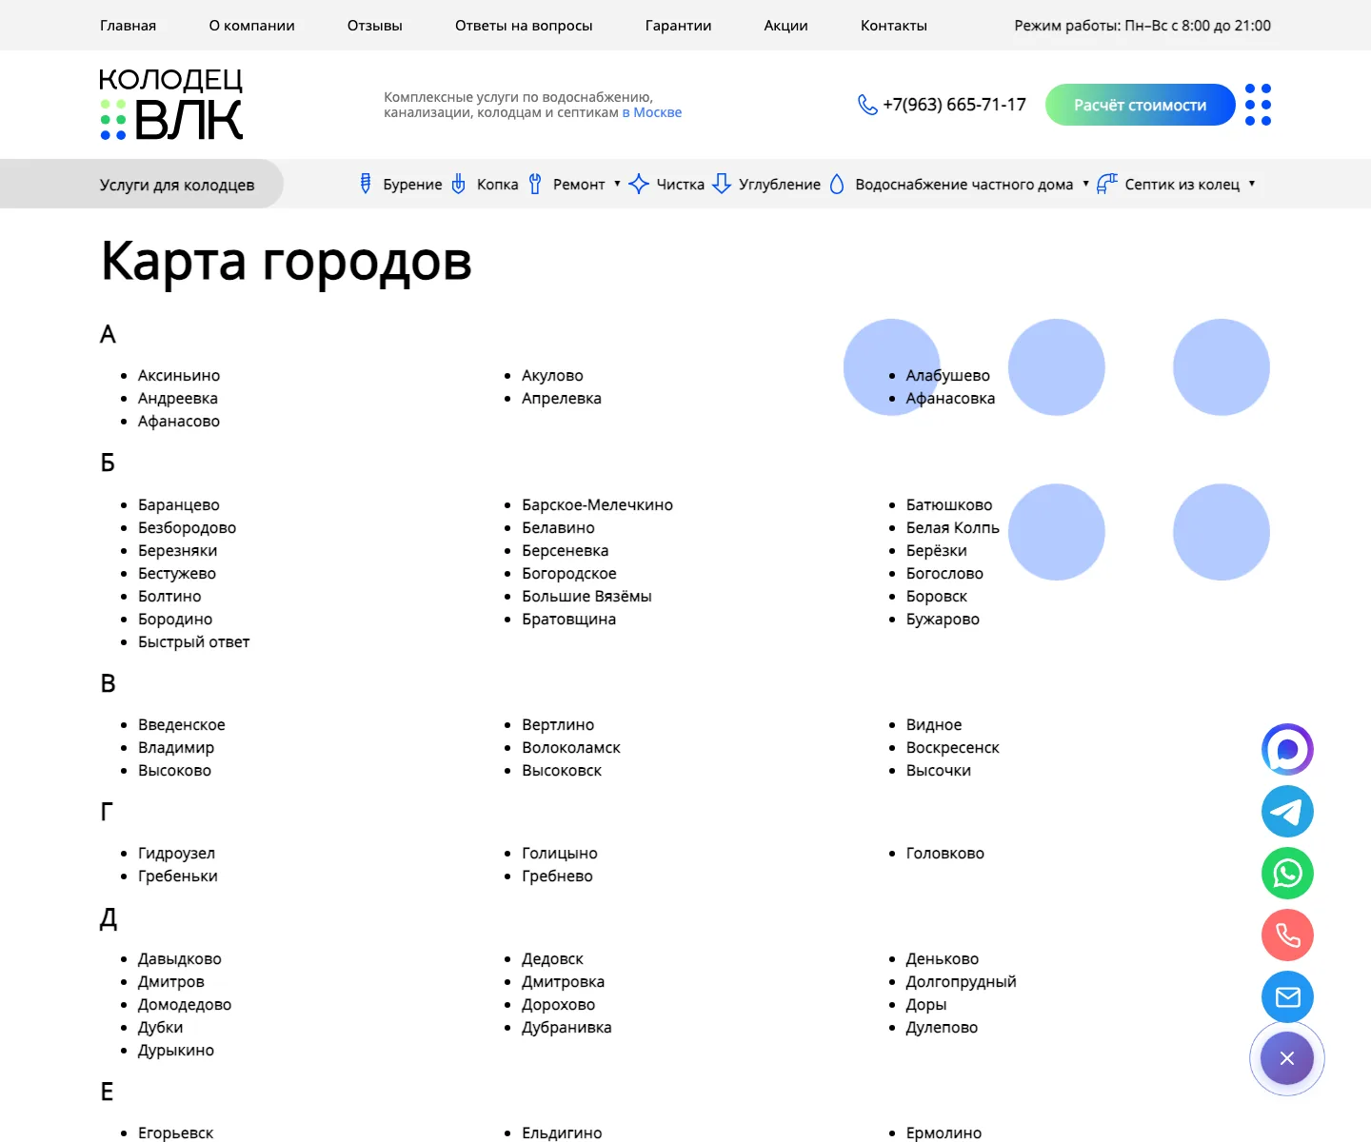1371x1142 pixels.
Task: Open the Углубление service link
Action: pyautogui.click(x=780, y=185)
